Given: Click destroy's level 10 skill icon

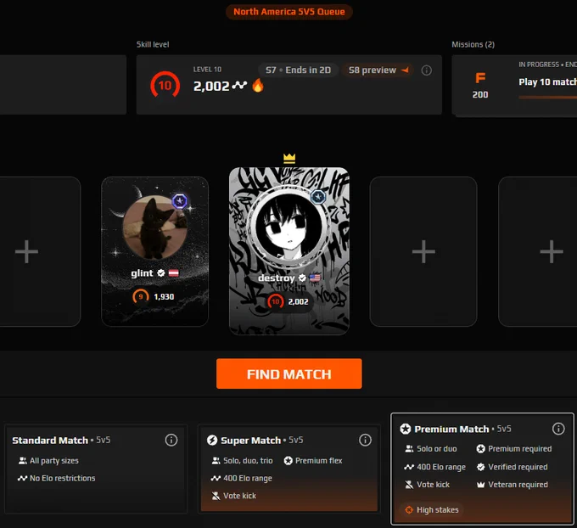Looking at the screenshot, I should pos(276,301).
